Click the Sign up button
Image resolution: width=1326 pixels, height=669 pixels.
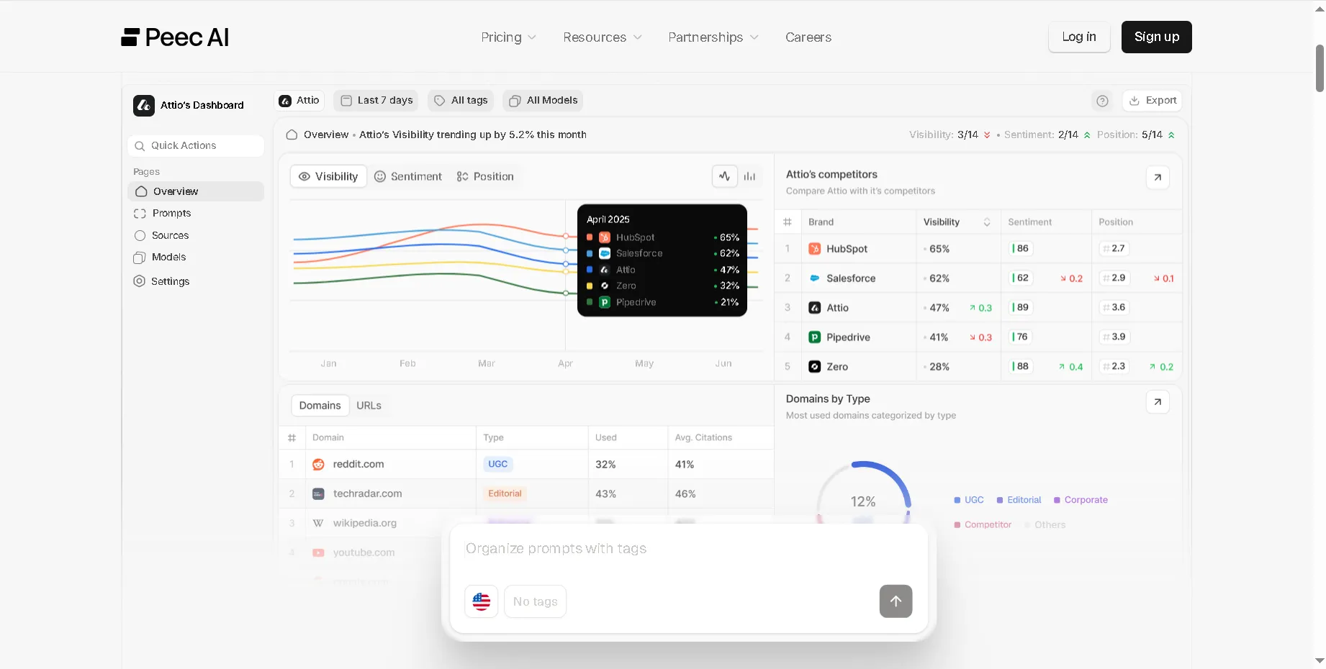tap(1156, 37)
